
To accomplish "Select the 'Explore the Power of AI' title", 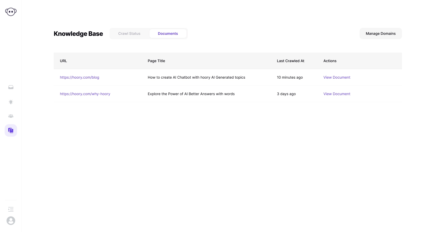I will tap(191, 94).
